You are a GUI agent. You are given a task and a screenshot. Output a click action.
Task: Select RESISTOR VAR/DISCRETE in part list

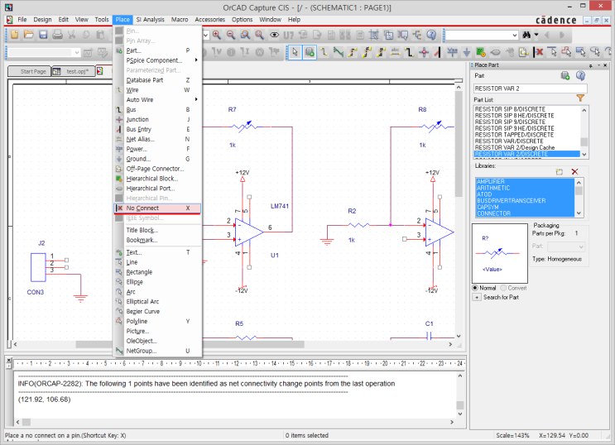(509, 141)
